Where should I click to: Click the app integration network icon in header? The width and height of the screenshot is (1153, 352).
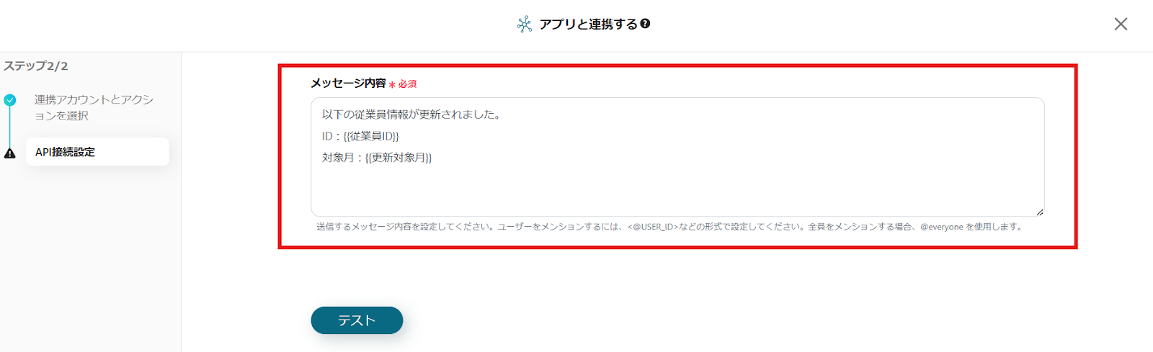(525, 24)
